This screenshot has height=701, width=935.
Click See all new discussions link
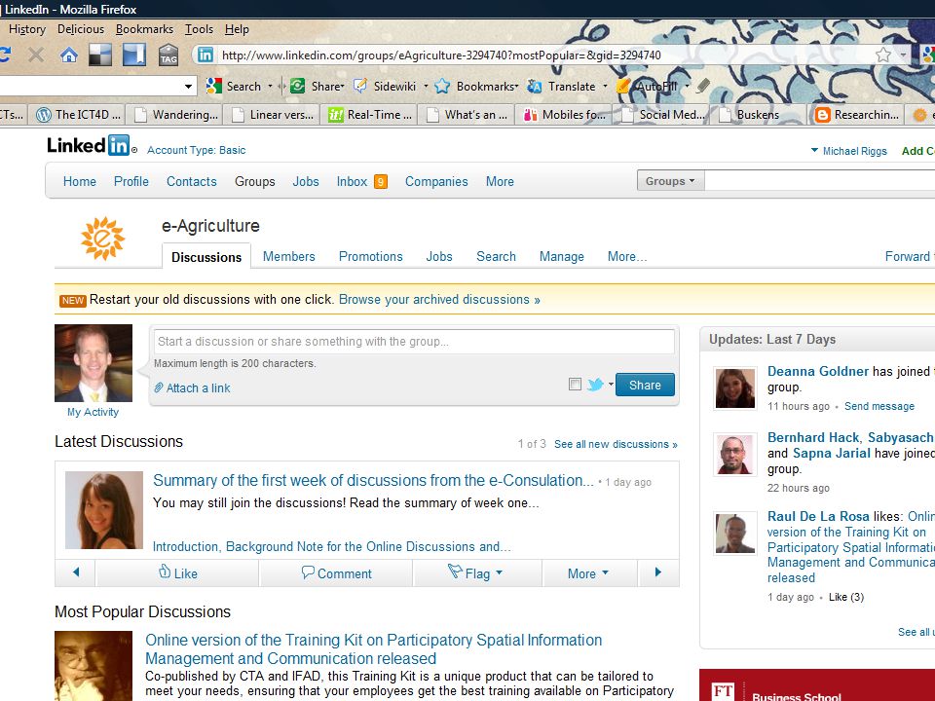616,444
